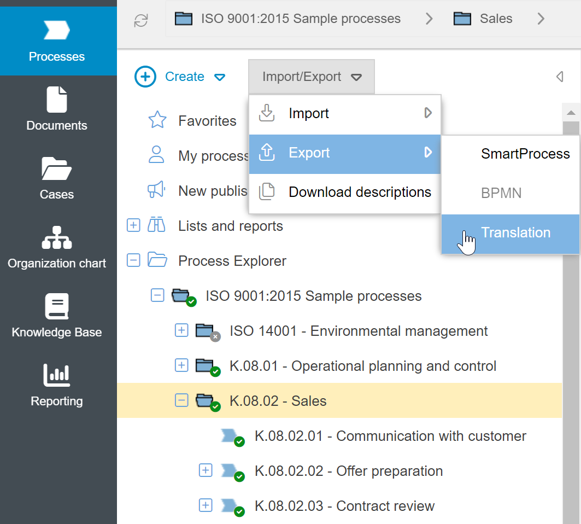Image resolution: width=581 pixels, height=524 pixels.
Task: Click the scrollbar up arrow
Action: (x=571, y=113)
